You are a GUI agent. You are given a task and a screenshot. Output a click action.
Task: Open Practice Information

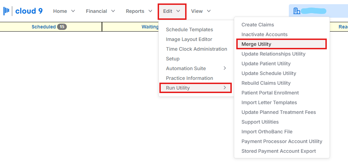(189, 78)
